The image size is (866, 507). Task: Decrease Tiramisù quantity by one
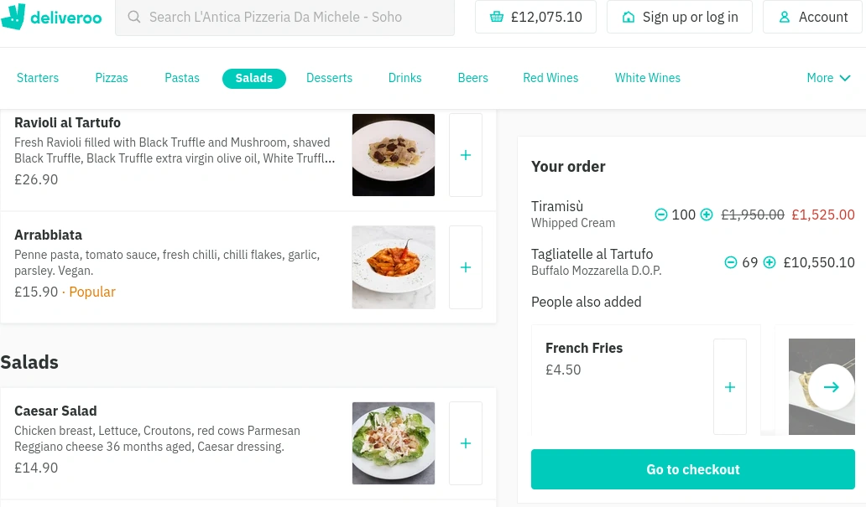[661, 215]
